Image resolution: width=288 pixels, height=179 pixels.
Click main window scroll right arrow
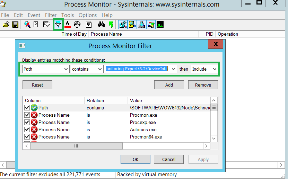[281, 165]
